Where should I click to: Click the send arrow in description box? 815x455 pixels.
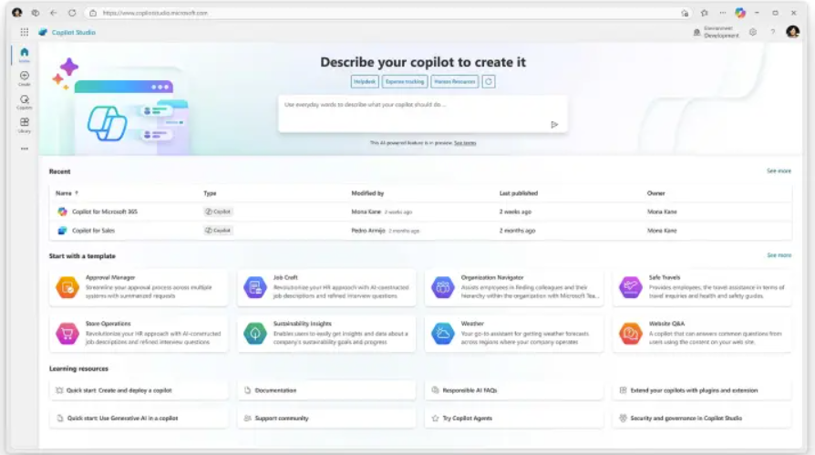[554, 124]
